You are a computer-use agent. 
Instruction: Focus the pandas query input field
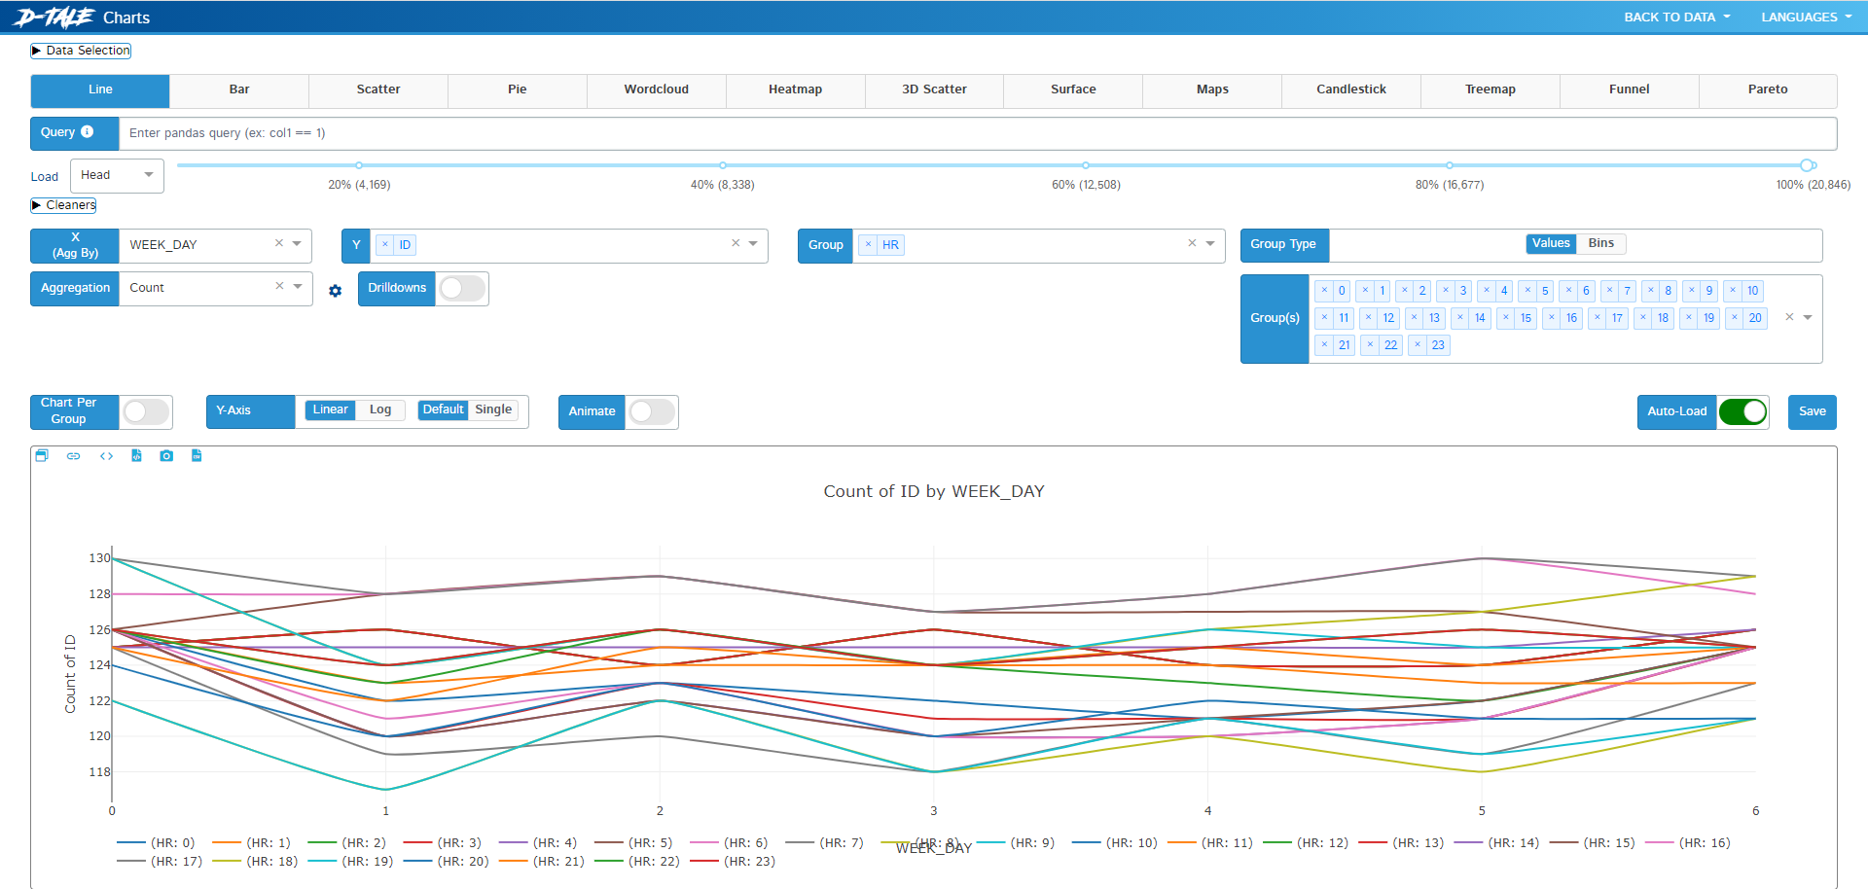point(978,133)
